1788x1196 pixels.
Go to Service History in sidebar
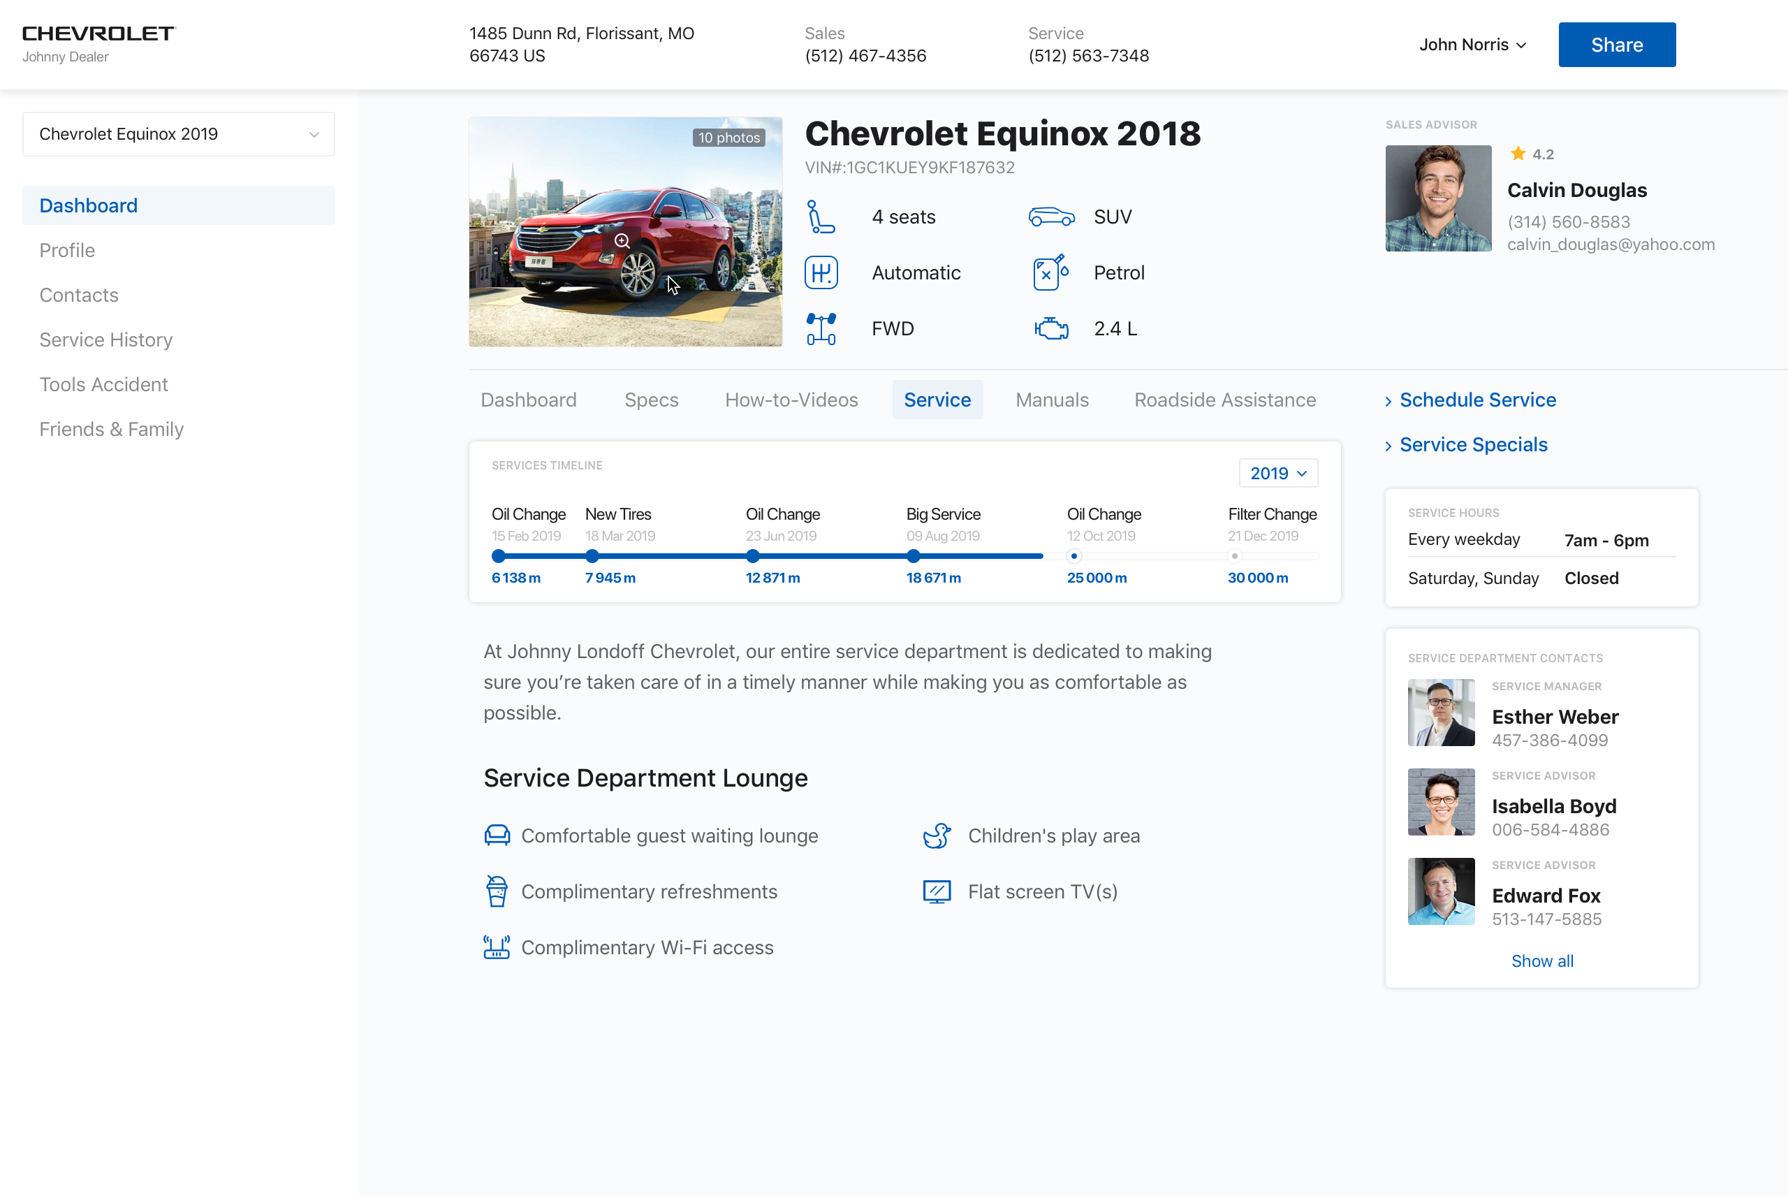pos(106,340)
